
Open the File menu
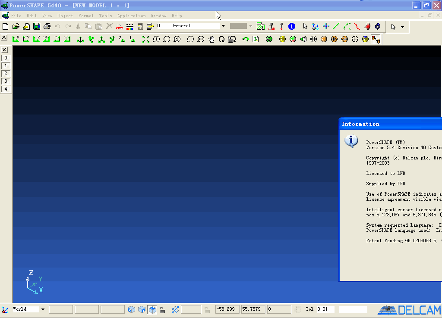pyautogui.click(x=16, y=16)
